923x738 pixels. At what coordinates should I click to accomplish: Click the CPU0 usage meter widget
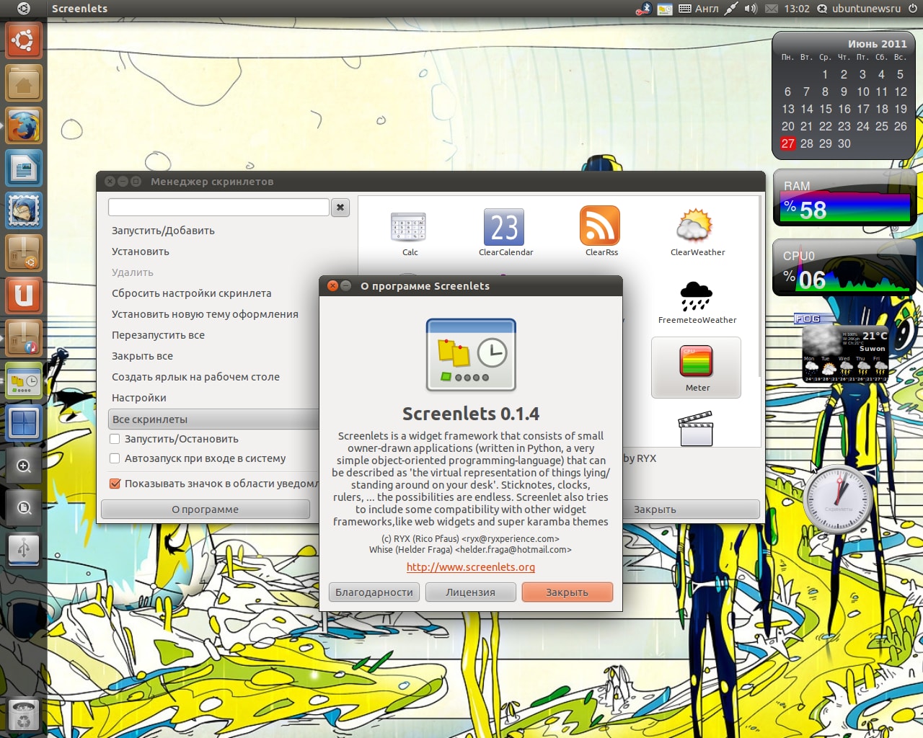pyautogui.click(x=844, y=268)
